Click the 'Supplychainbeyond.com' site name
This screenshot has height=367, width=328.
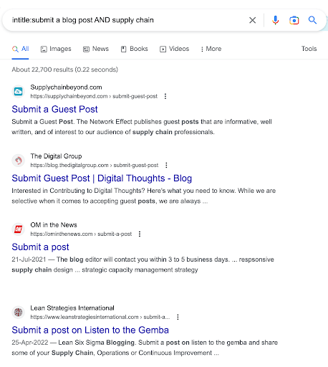tap(66, 87)
